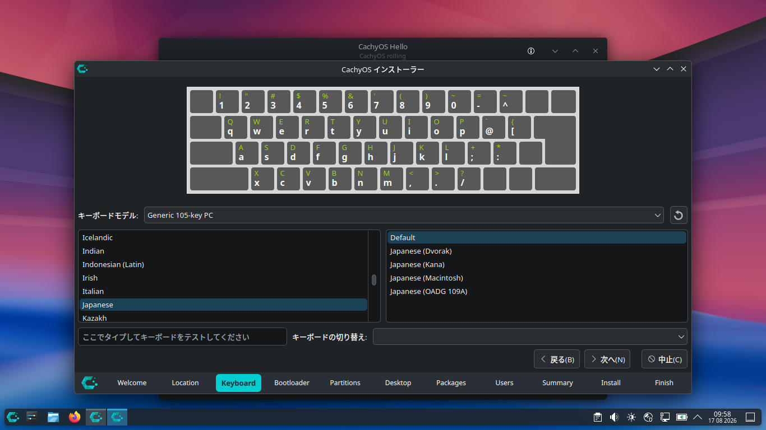Click the show desktop icon in the taskbar
Viewport: 766px width, 430px height.
click(750, 417)
